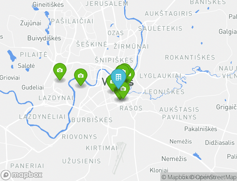Click the Pakalniškės village label
237x181 pixels.
coord(201,129)
